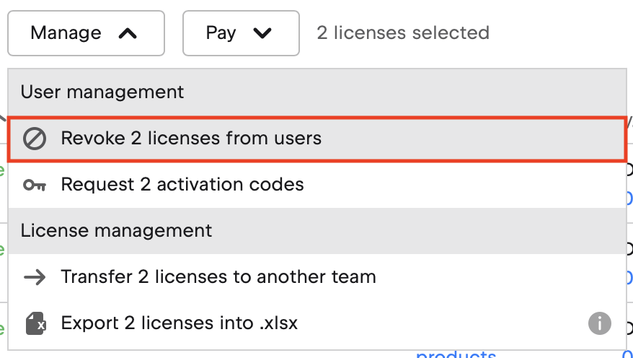Click the right-arrow transfer icon
Viewport: 633px width, 358px height.
[x=35, y=277]
